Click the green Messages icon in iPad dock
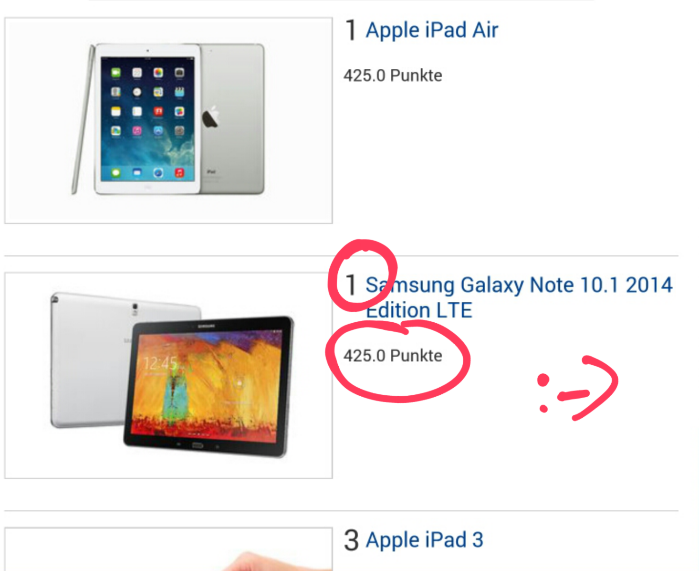 pos(116,173)
